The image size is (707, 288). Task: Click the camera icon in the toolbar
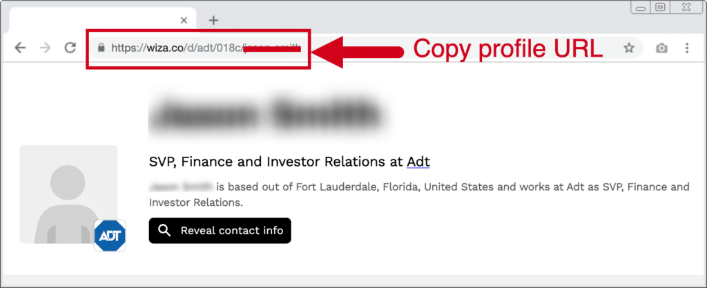coord(662,48)
